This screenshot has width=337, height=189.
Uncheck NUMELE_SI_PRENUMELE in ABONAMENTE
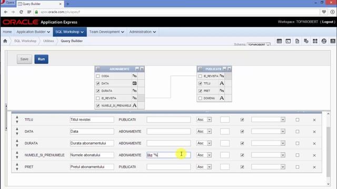click(98, 106)
